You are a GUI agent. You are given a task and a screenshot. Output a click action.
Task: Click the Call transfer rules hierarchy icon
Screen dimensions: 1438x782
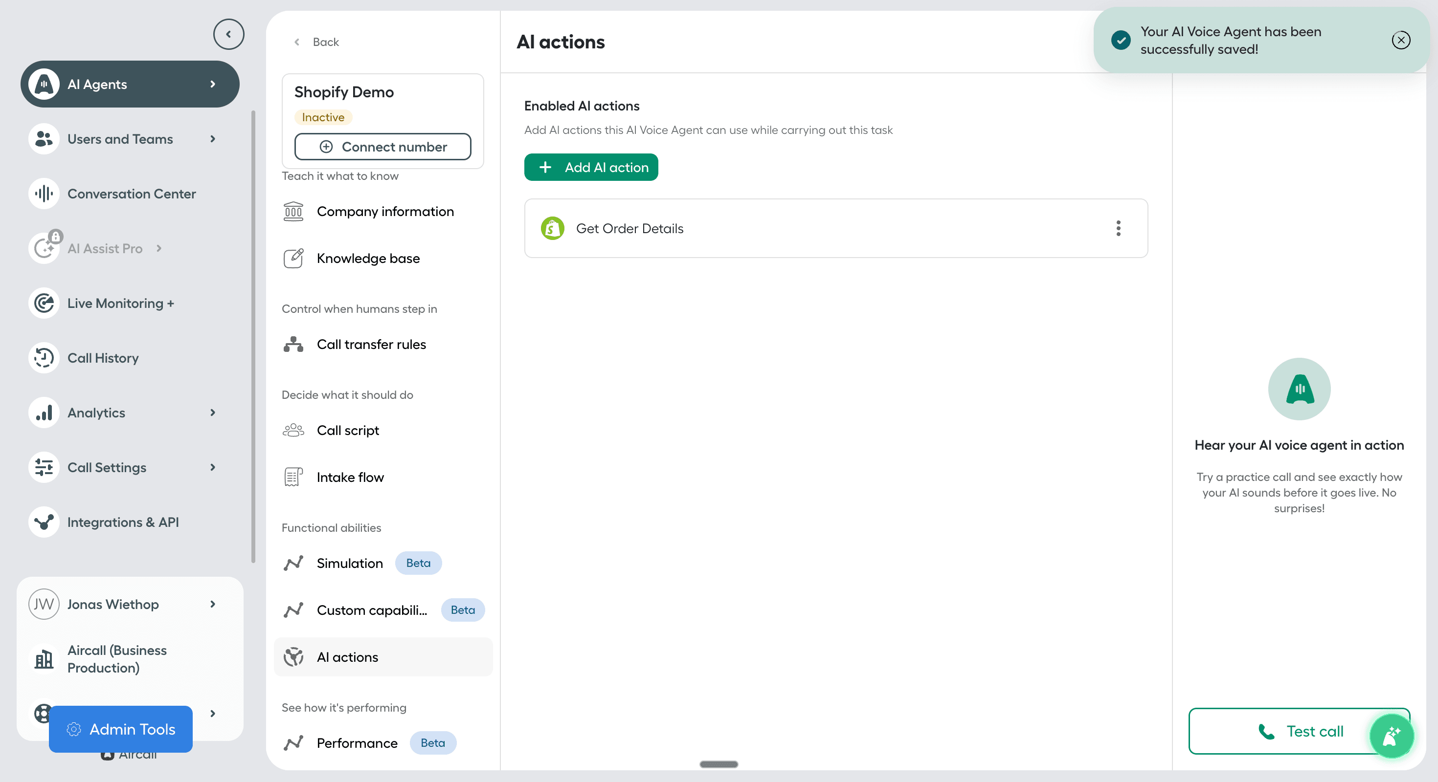click(x=293, y=344)
